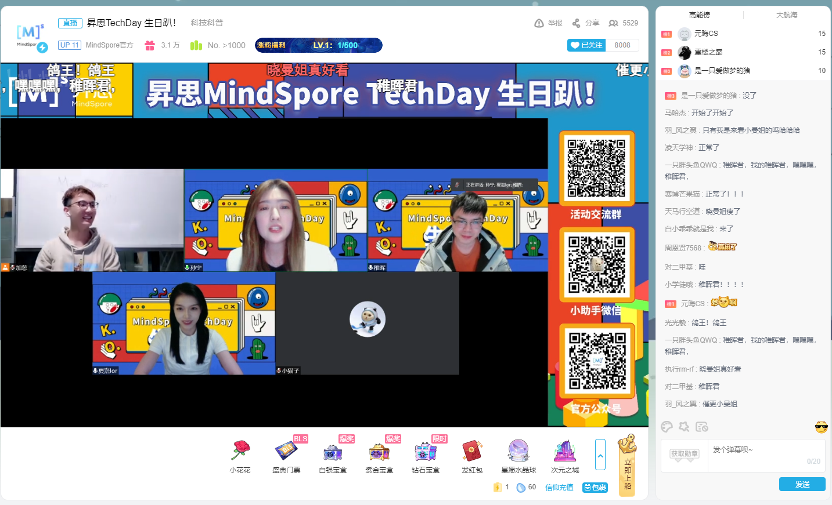Viewport: 832px width, 505px height.
Task: Open the 涨粉福利 LV.1 banner
Action: click(x=318, y=45)
